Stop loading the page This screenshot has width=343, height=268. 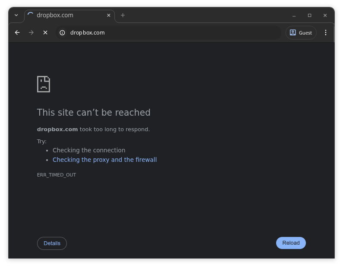point(45,33)
